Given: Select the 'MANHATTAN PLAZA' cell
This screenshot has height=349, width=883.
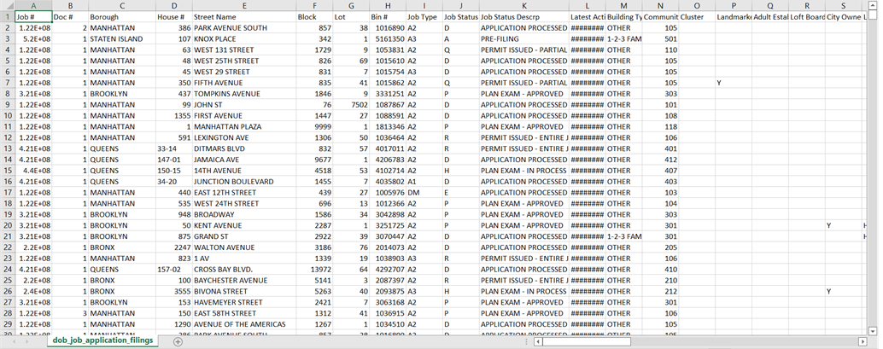Looking at the screenshot, I should (244, 126).
